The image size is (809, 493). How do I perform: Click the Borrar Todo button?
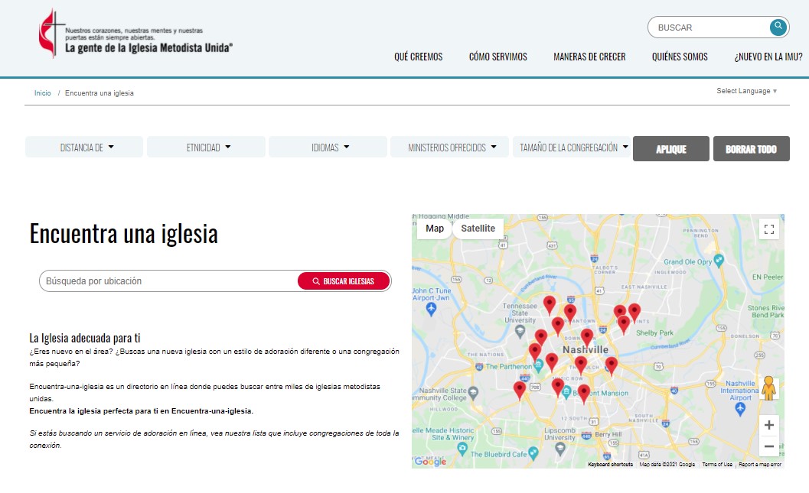(x=750, y=149)
